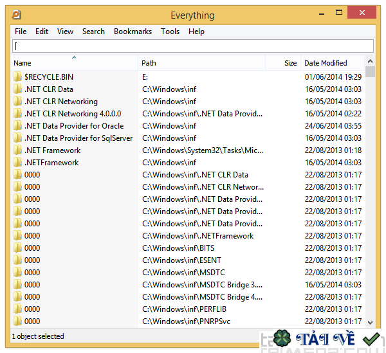Click folder icon of 0000 in inf\BITS
This screenshot has width=386, height=353.
tap(17, 248)
